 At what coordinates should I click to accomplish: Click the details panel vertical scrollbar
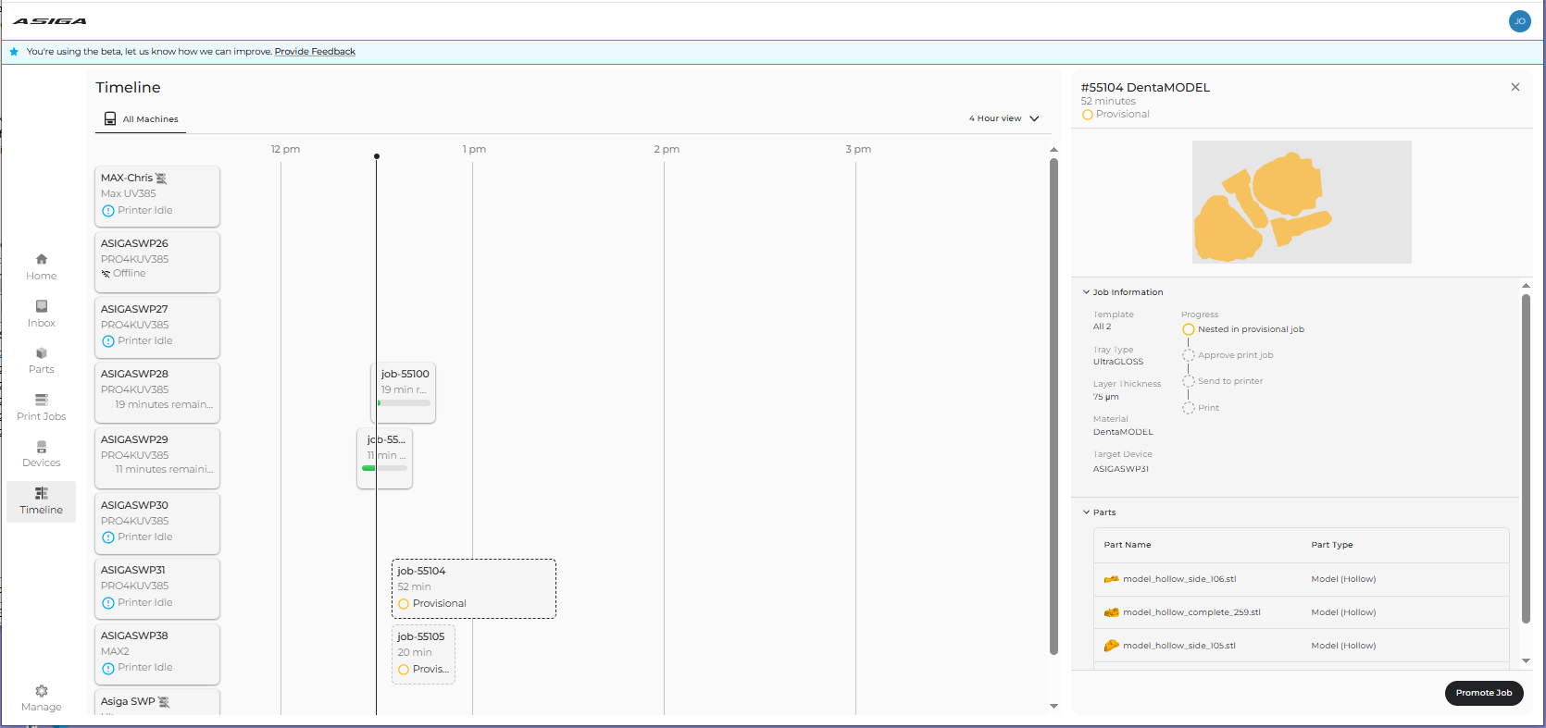pos(1526,458)
